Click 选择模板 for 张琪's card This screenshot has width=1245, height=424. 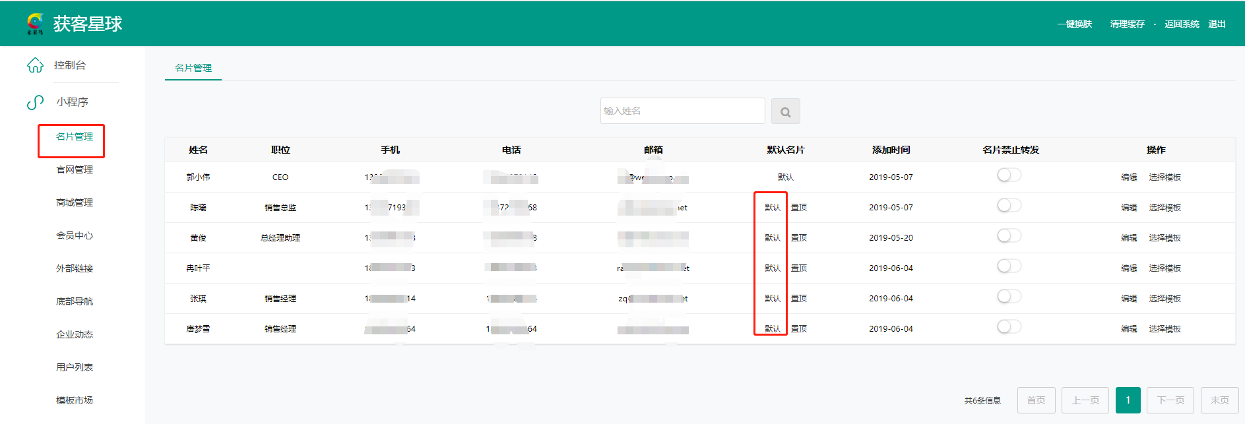[x=1165, y=299]
